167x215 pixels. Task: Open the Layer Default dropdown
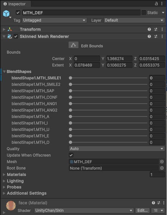[134, 20]
